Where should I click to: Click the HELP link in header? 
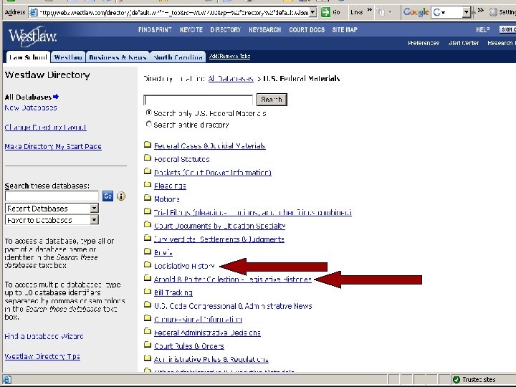[x=483, y=30]
